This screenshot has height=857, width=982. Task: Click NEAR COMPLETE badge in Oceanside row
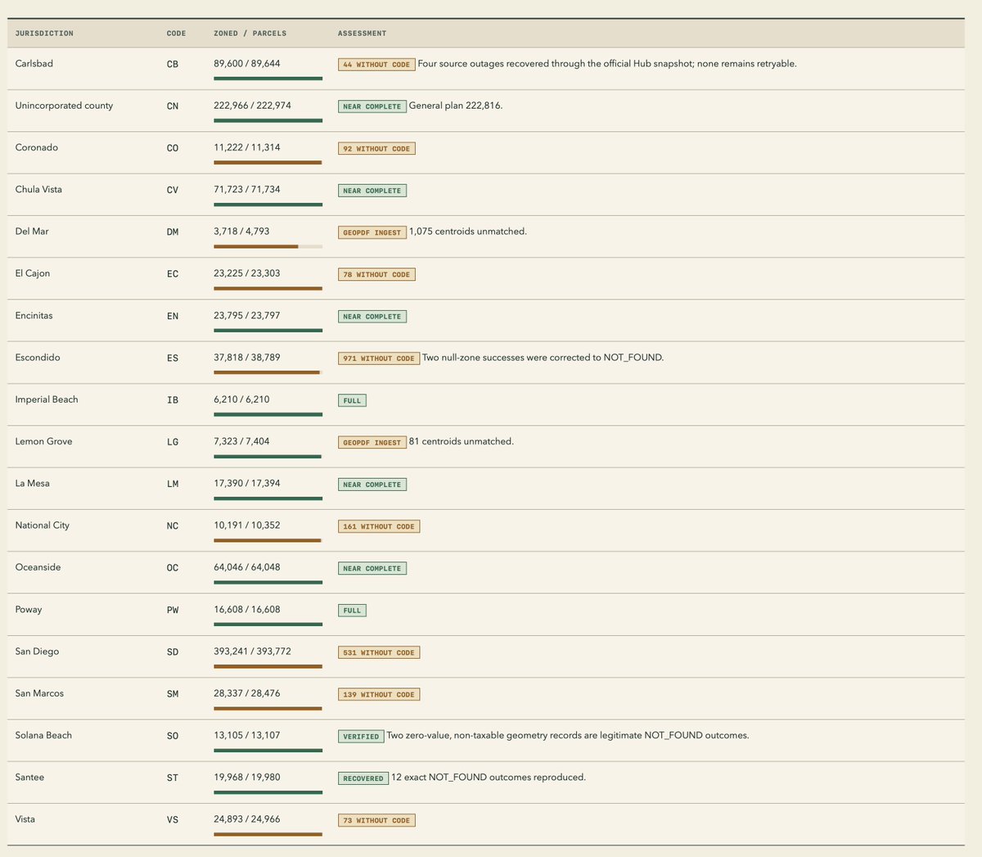372,568
